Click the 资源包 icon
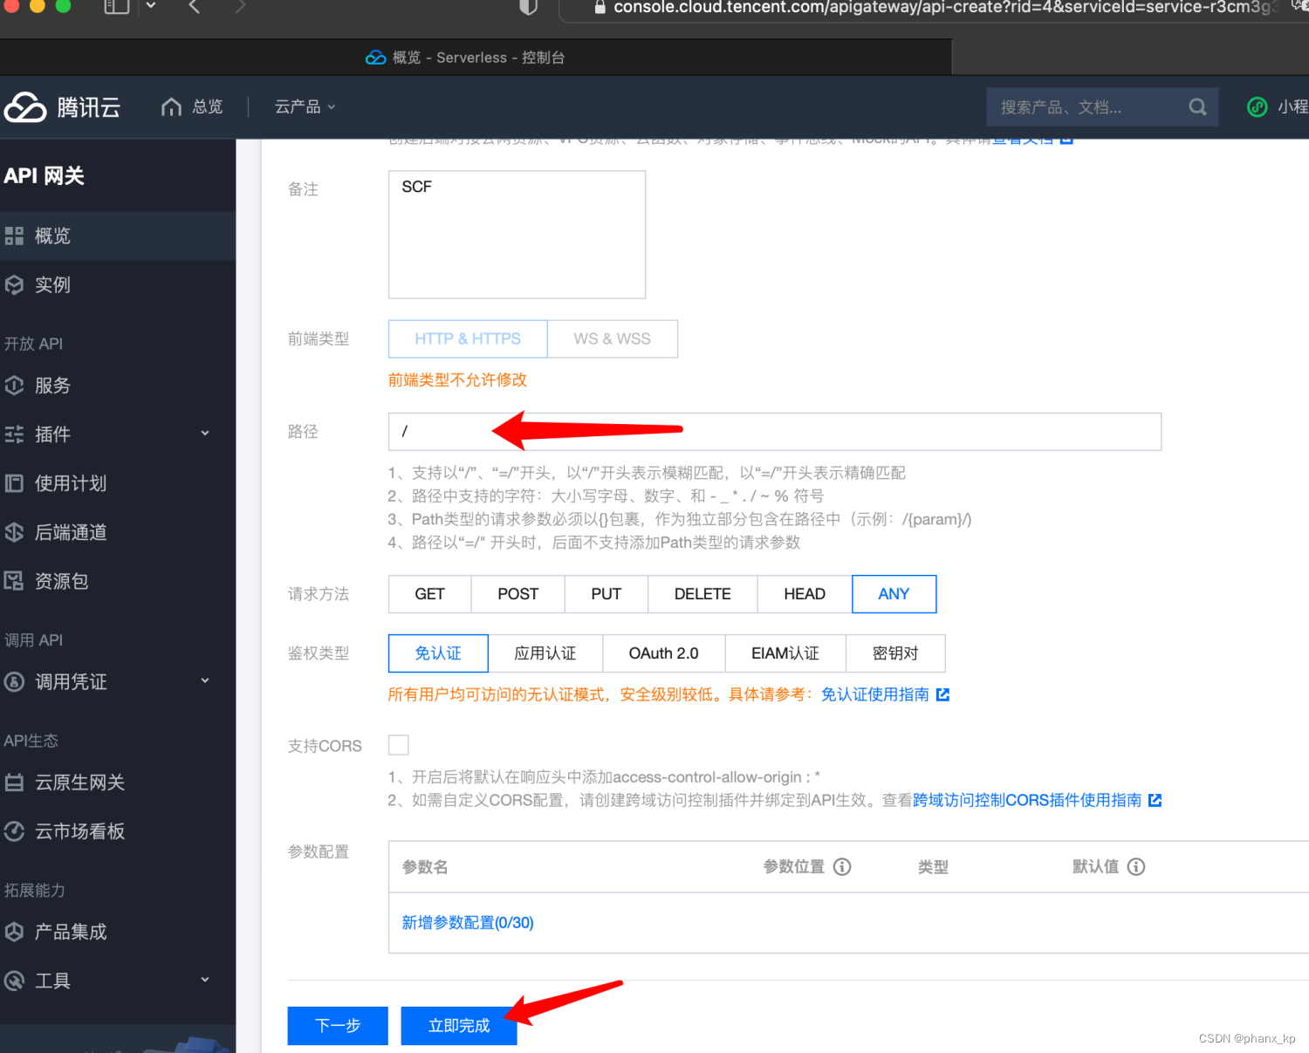1309x1053 pixels. click(x=14, y=581)
